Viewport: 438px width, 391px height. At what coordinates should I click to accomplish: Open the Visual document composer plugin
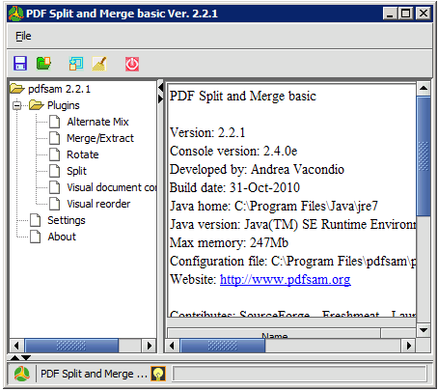[x=112, y=187]
